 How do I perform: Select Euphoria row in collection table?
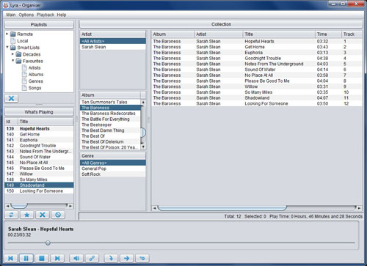pyautogui.click(x=257, y=53)
